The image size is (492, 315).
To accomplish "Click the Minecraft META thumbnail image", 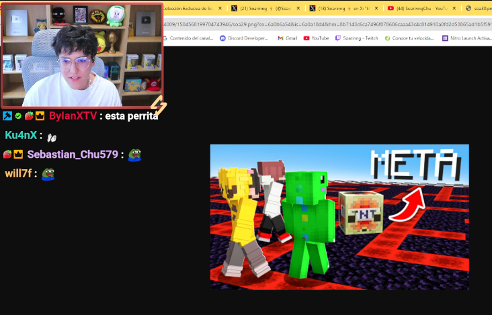I will (339, 217).
